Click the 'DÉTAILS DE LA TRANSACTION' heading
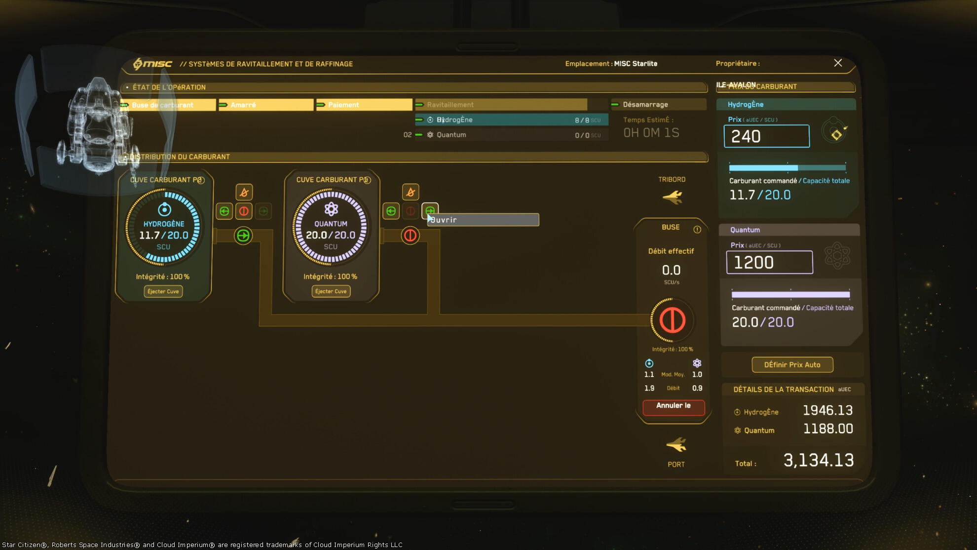Viewport: 977px width, 550px height. (784, 390)
